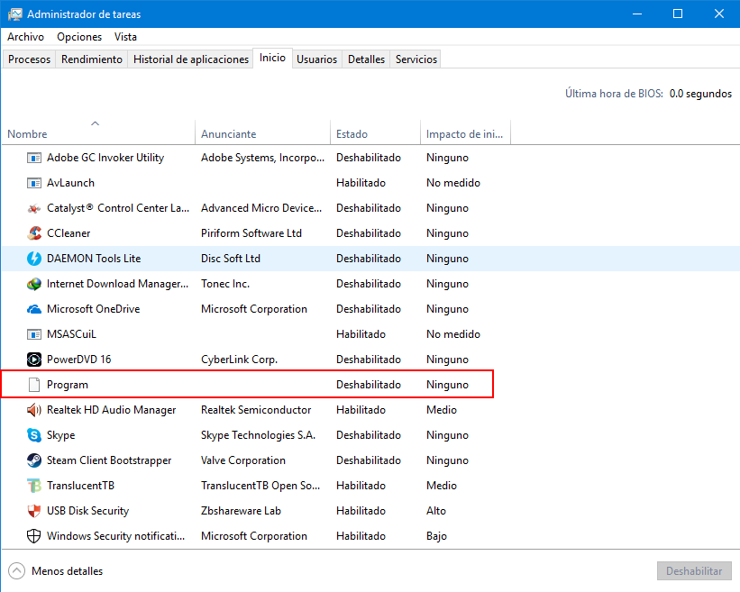Click the Steam Client Bootstrapper icon
This screenshot has width=740, height=592.
click(34, 460)
